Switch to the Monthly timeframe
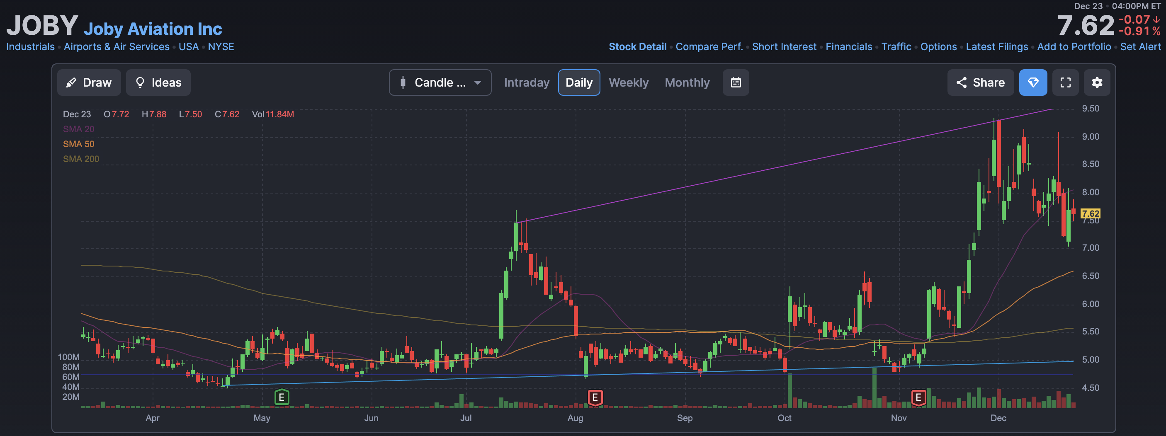This screenshot has height=436, width=1166. (687, 82)
